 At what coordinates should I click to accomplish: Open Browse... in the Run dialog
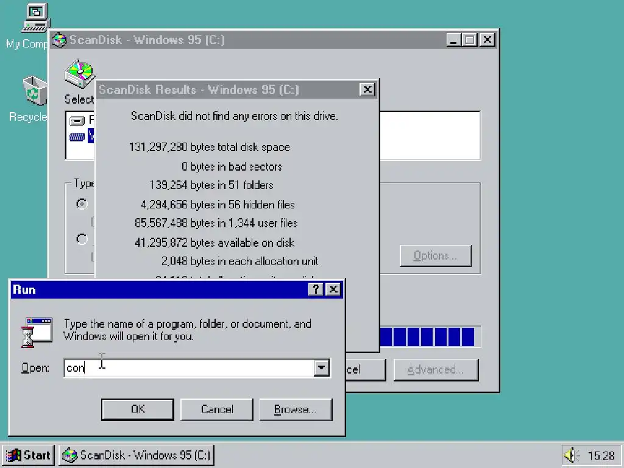pos(296,409)
